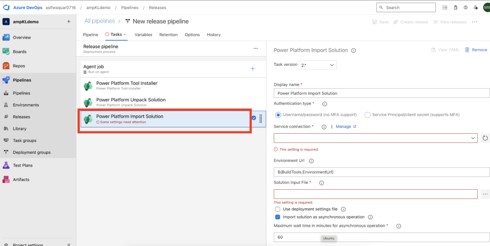This screenshot has width=490, height=246.
Task: Click info icon next to Solution Input File
Action: (321, 182)
